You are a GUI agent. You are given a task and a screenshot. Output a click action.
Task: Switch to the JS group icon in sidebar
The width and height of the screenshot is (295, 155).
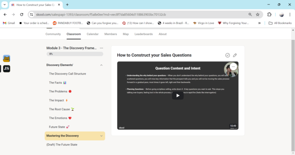click(7, 68)
